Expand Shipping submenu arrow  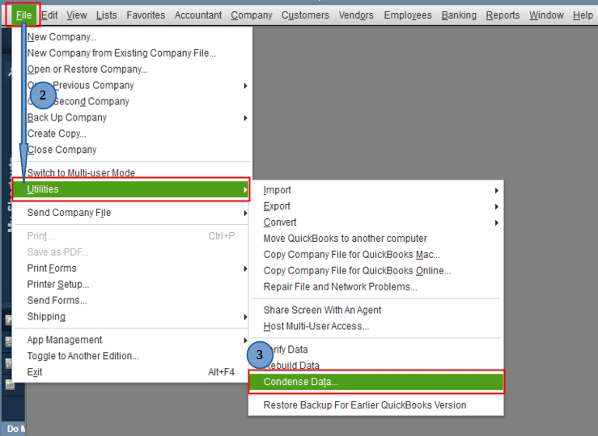pos(246,317)
